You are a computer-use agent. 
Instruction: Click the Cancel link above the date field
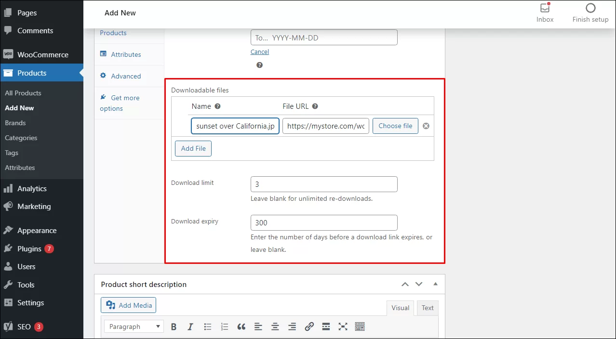pyautogui.click(x=260, y=52)
